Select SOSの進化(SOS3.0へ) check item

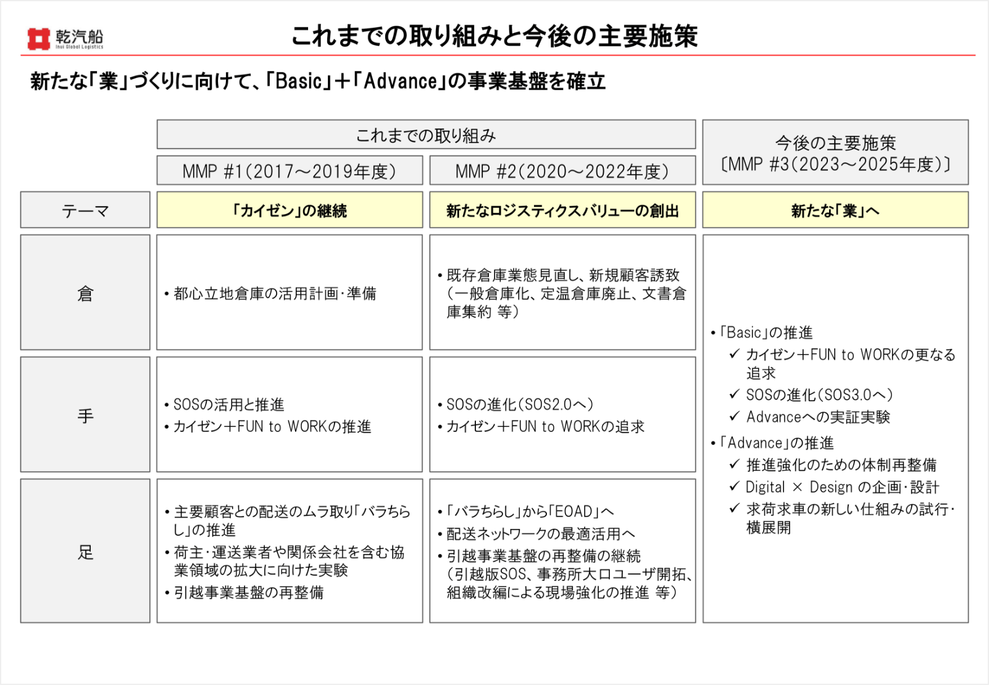tap(811, 395)
